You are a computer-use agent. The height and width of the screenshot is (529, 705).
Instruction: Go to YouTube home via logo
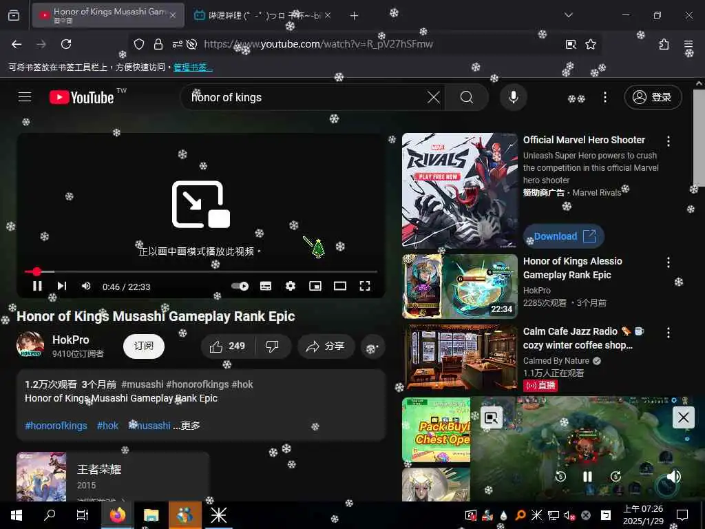81,97
